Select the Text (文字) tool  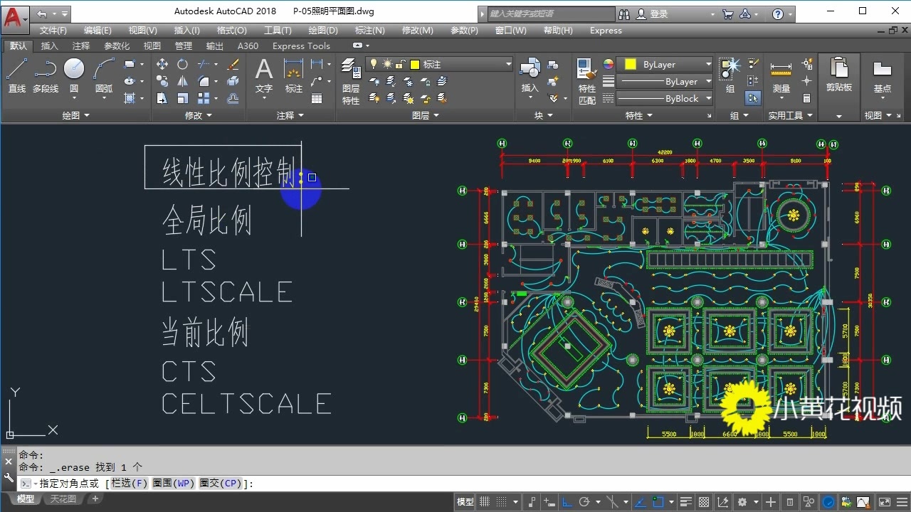click(264, 75)
